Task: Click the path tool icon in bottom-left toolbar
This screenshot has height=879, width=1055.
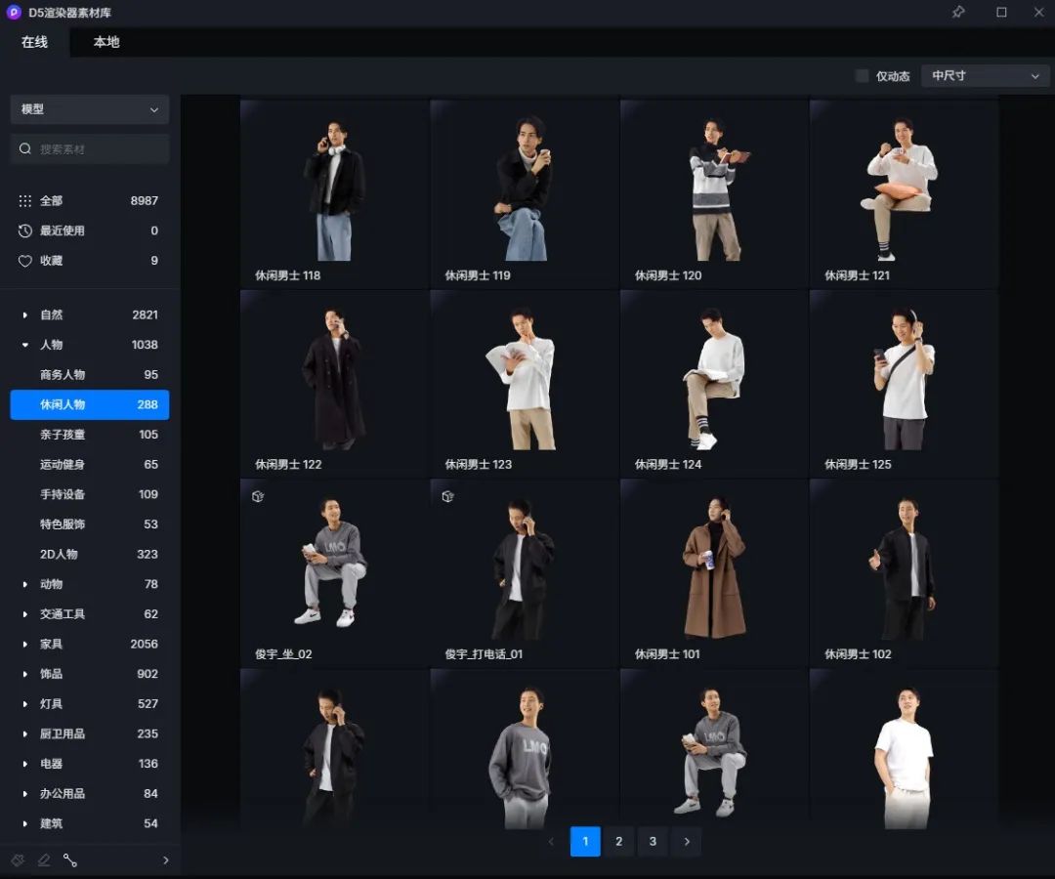Action: pos(70,860)
